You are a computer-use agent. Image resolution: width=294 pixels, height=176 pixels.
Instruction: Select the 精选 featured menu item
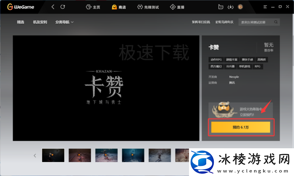(21, 22)
